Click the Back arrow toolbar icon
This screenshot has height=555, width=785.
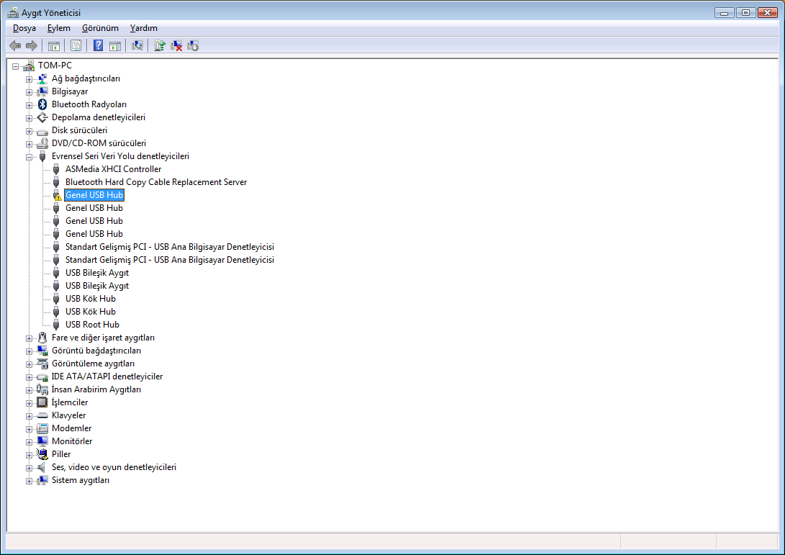point(14,46)
